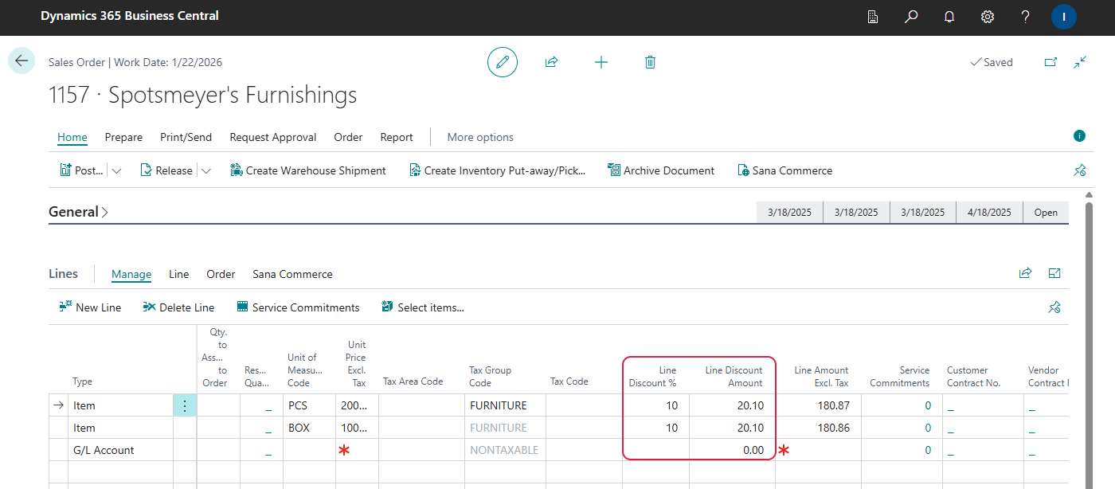The height and width of the screenshot is (489, 1115).
Task: Open the settings gear icon
Action: pyautogui.click(x=988, y=17)
